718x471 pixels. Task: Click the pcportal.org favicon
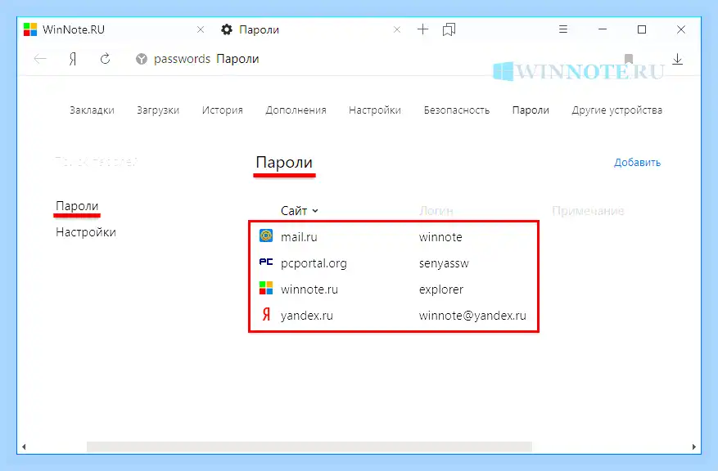click(x=266, y=262)
